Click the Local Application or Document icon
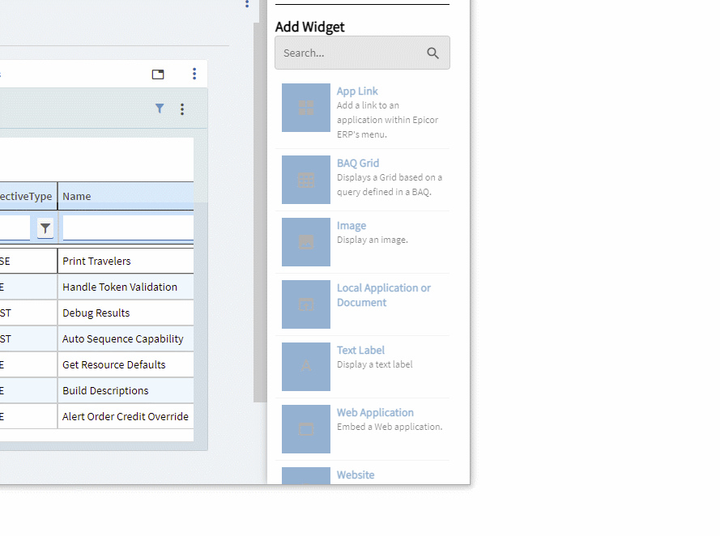 (306, 304)
